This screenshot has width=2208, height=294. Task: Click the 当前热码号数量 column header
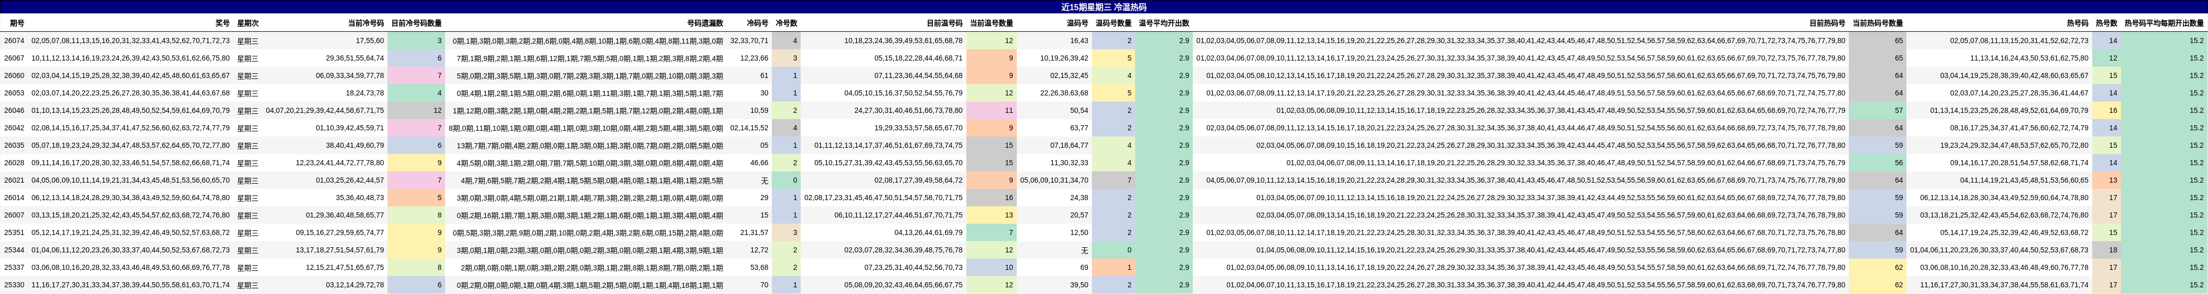pos(1877,24)
